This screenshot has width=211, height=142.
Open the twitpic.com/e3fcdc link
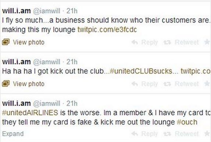107,30
